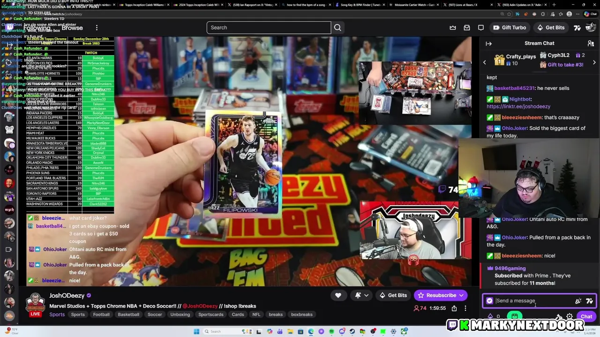
Task: Show next gift leaderboard entry arrow
Action: [594, 62]
